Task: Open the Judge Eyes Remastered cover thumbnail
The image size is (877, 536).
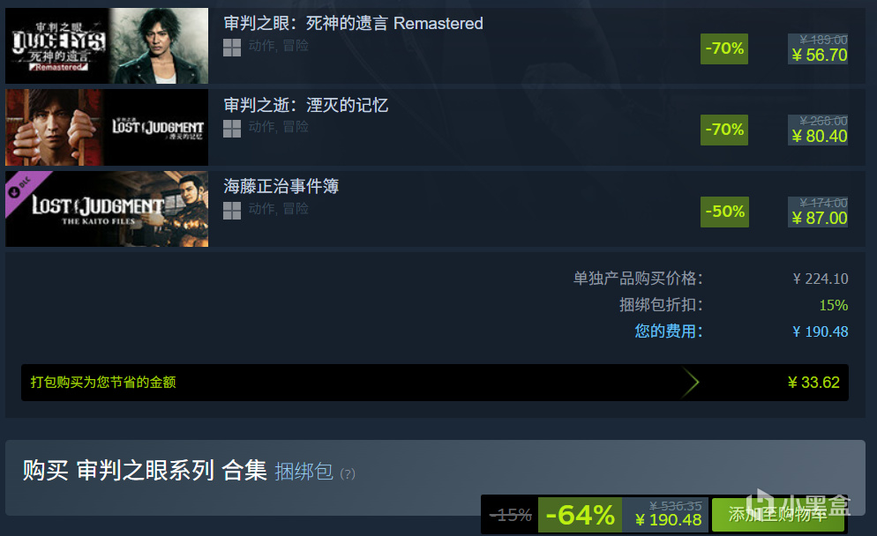Action: [x=107, y=46]
